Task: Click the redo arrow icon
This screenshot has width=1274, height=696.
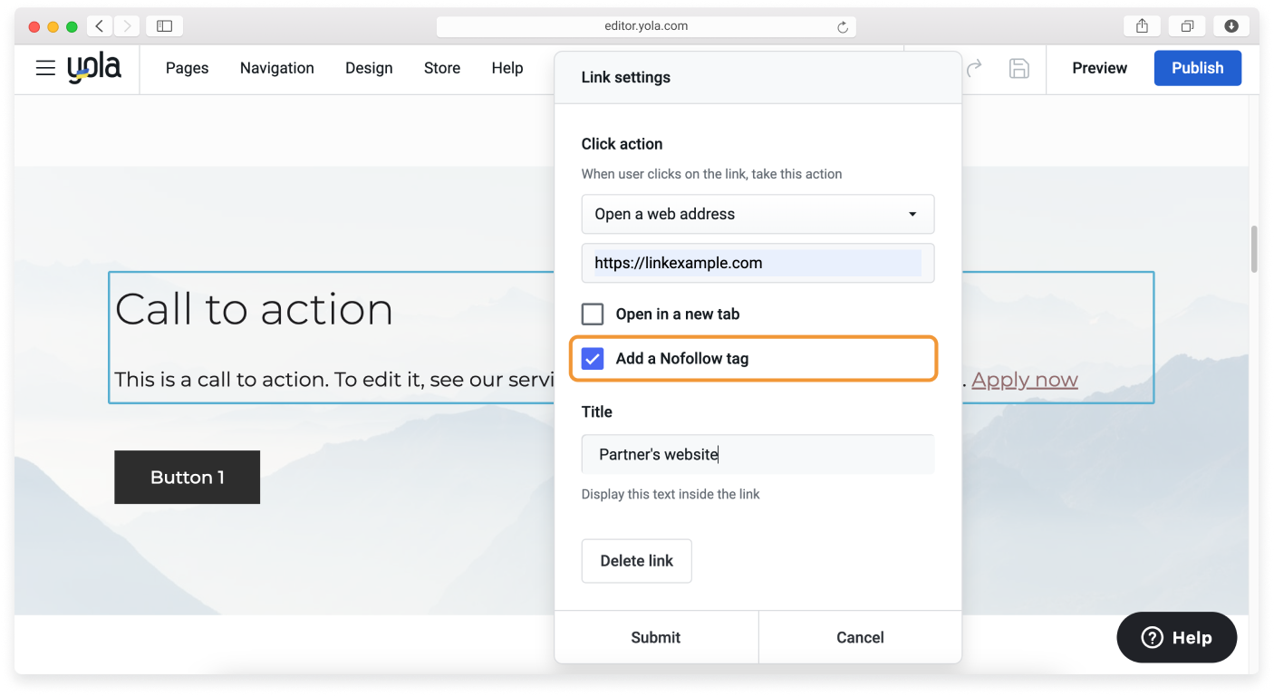Action: coord(974,68)
